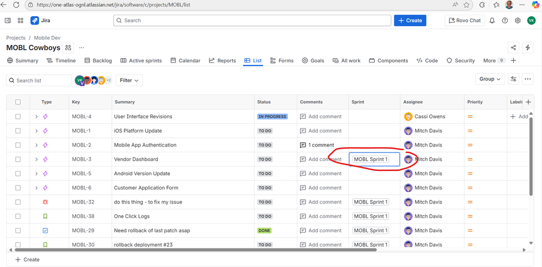Open the Copilot icon in browser toolbar
The image size is (542, 267).
point(535,5)
